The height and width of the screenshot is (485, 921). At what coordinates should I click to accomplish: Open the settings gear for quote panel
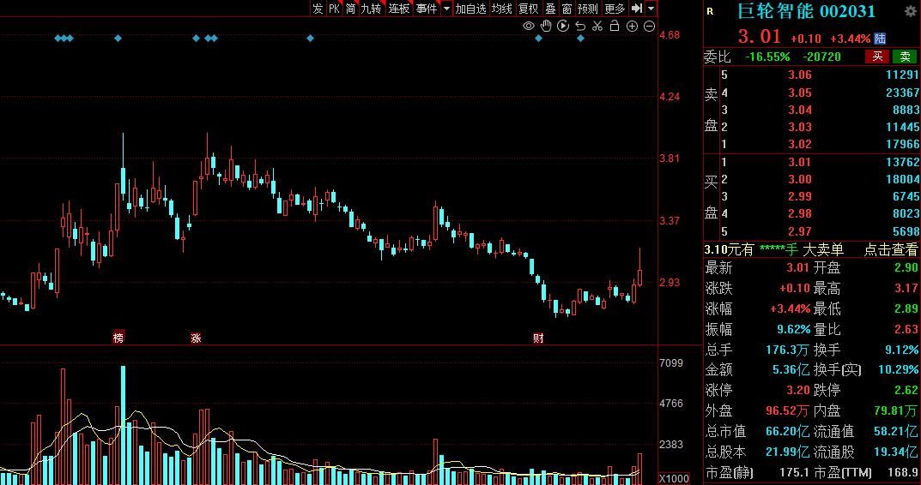(x=909, y=11)
